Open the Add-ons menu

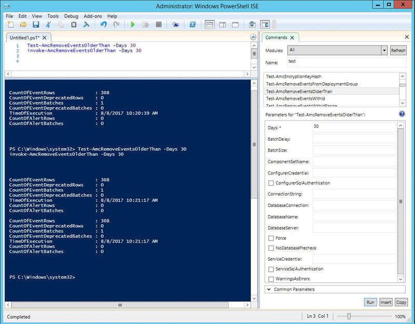pos(93,16)
